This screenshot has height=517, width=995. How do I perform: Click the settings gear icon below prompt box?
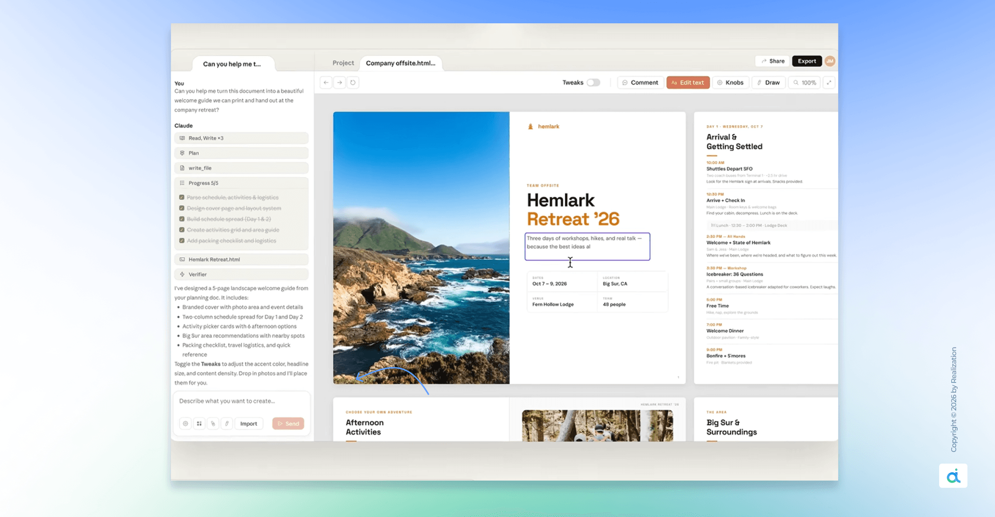click(186, 424)
